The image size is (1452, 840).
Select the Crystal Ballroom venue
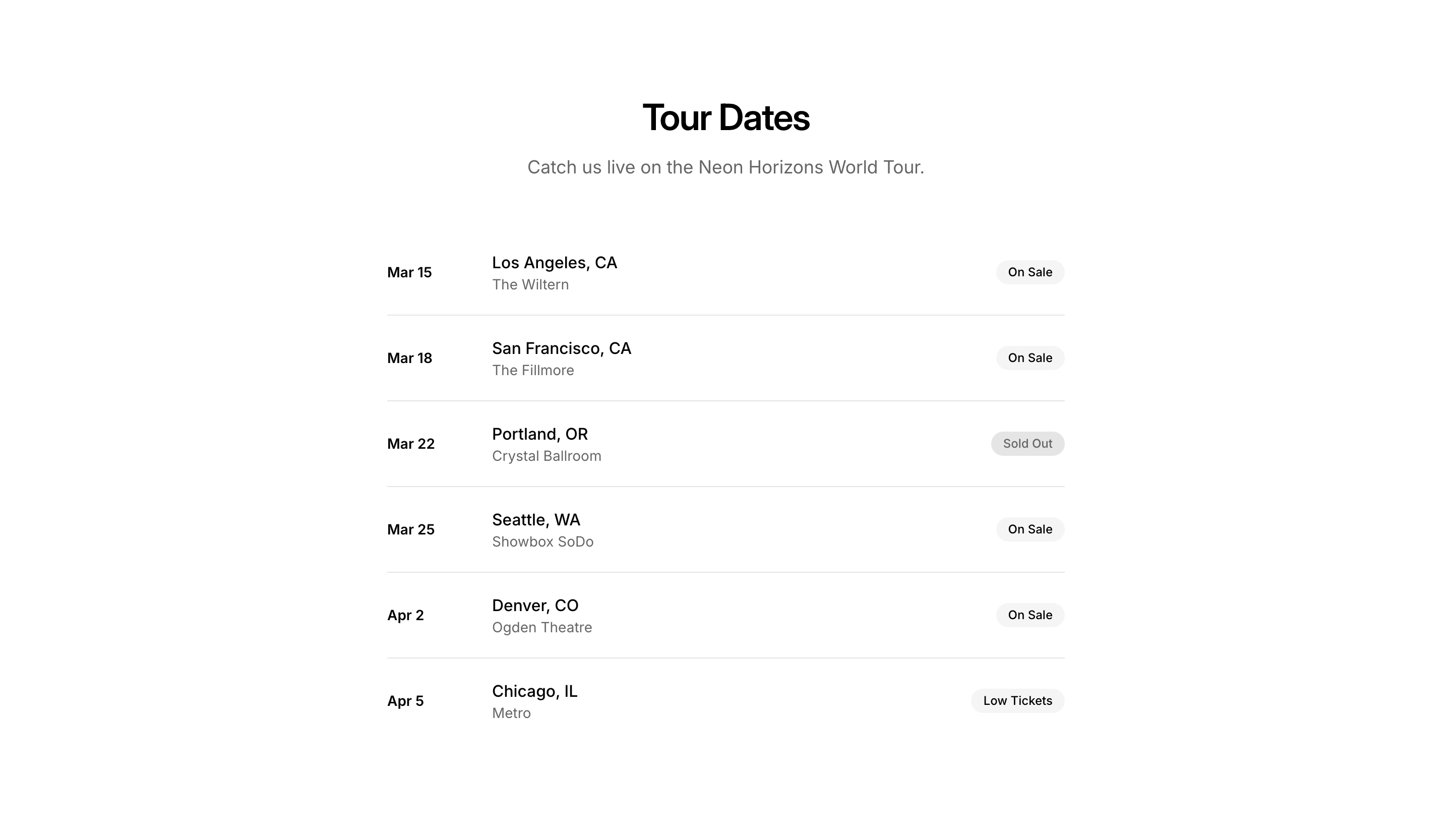click(x=546, y=456)
